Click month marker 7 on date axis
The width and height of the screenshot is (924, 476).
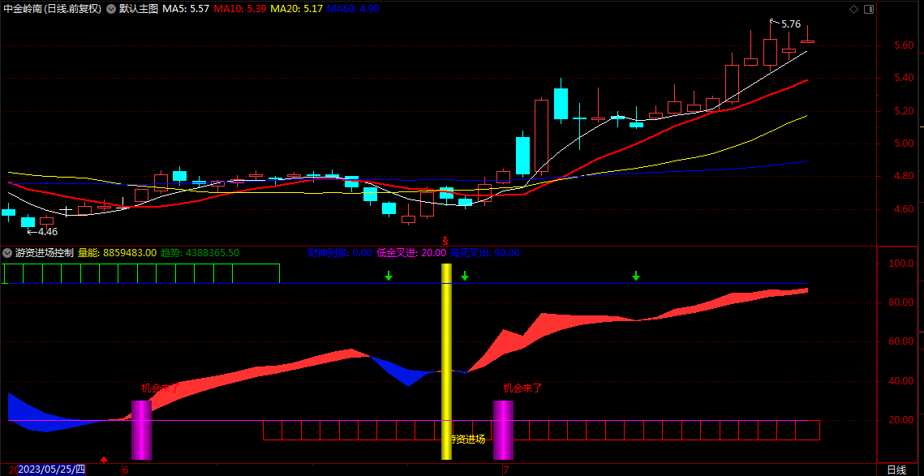[505, 470]
